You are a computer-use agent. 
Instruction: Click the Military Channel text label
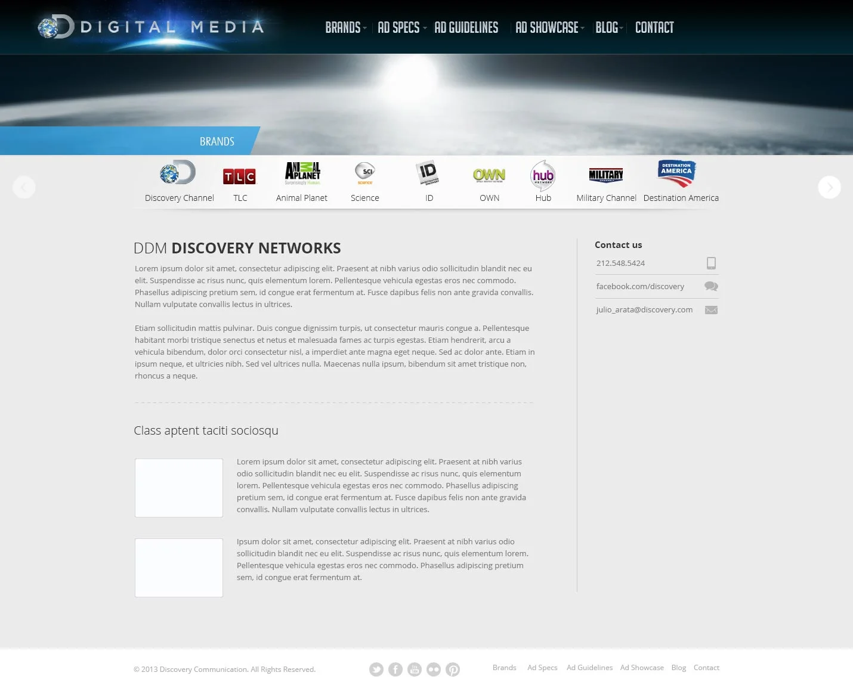click(607, 198)
